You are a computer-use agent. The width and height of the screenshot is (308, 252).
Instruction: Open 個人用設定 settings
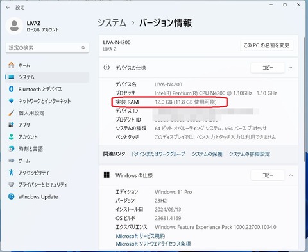pos(47,113)
